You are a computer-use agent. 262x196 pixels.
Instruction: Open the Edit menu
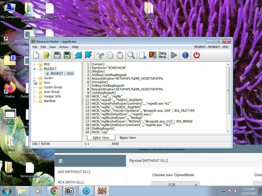pyautogui.click(x=43, y=47)
